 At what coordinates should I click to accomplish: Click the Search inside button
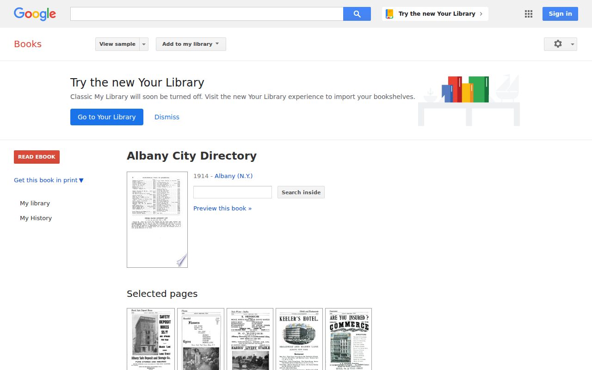pyautogui.click(x=301, y=192)
